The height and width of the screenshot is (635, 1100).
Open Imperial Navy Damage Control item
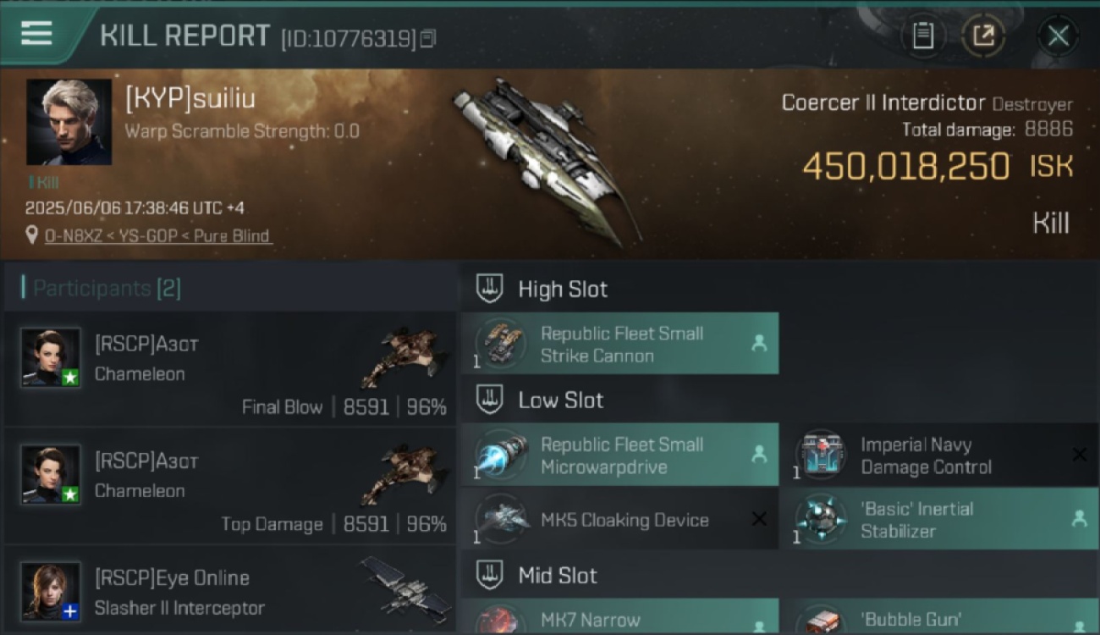pyautogui.click(x=941, y=455)
